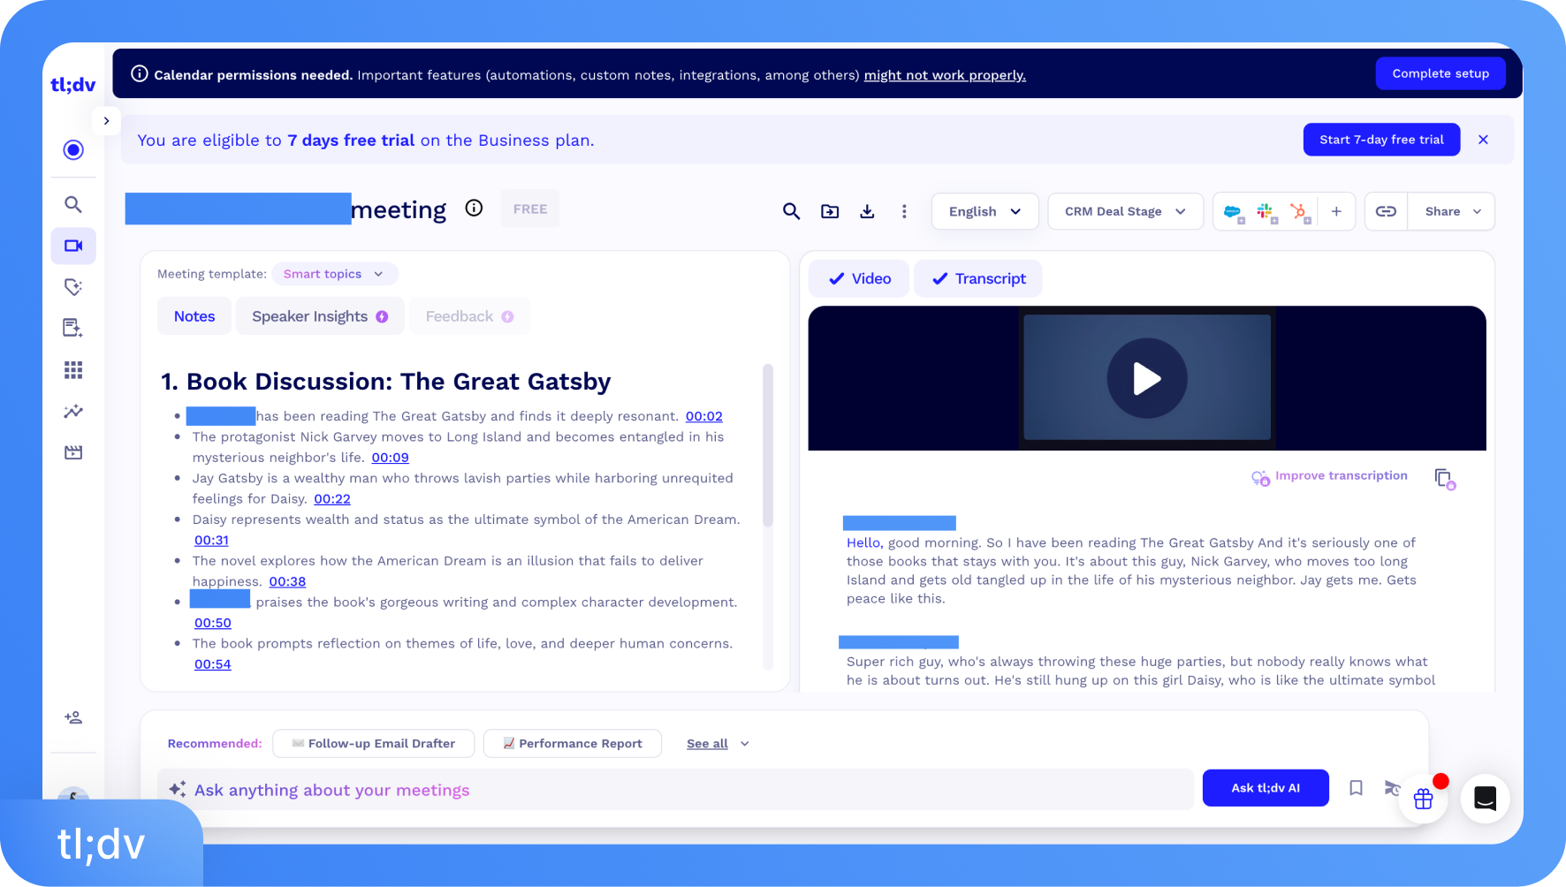Open the three-dot more options menu
This screenshot has height=887, width=1566.
(x=903, y=211)
